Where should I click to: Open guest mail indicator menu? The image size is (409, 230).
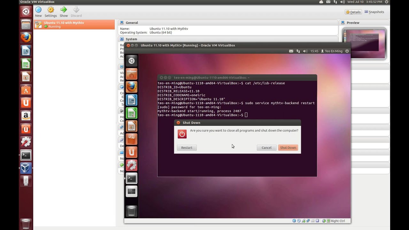coord(291,51)
